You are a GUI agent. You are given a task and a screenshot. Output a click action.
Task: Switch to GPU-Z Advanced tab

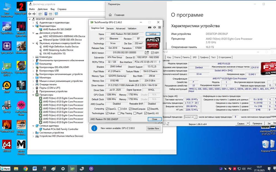click(121, 28)
